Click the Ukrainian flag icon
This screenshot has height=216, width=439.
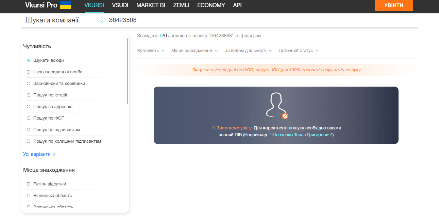tap(65, 5)
